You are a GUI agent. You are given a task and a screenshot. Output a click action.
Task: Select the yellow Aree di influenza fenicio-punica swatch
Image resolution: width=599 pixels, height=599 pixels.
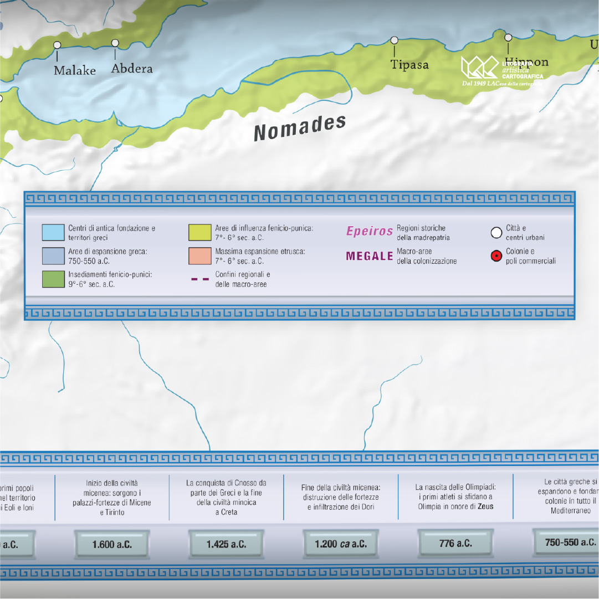pos(200,233)
